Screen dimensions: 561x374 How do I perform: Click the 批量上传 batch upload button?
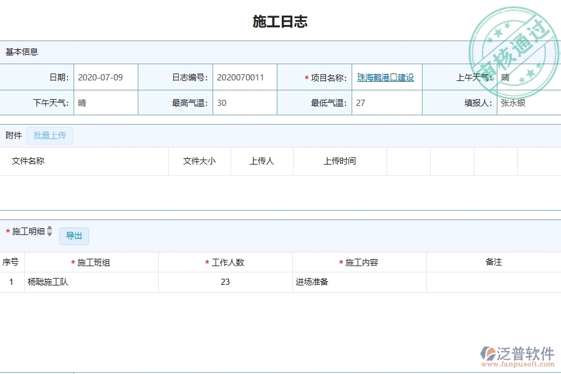(50, 136)
